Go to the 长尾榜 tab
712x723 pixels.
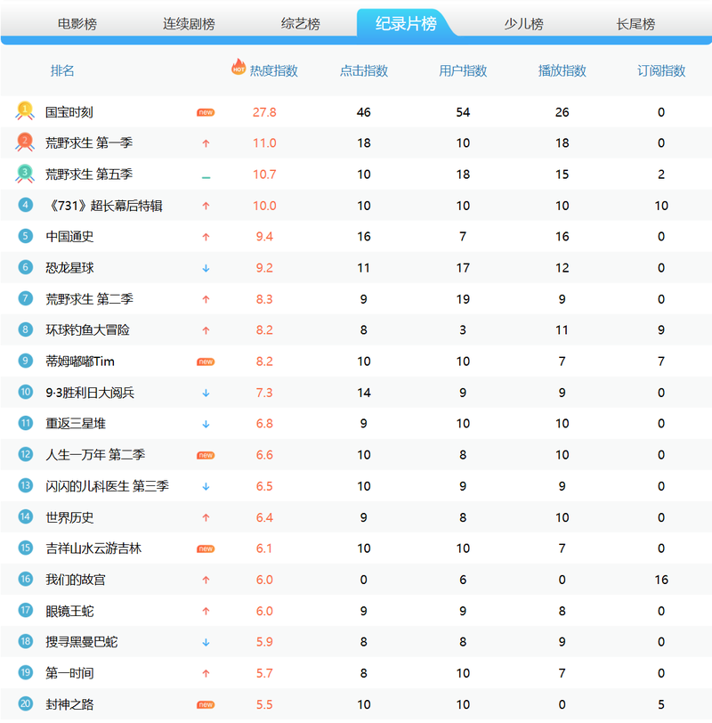[635, 24]
